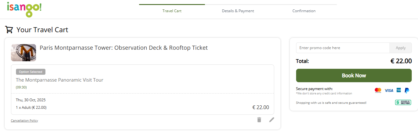Open the Travel Cart step tab
This screenshot has height=136, width=418.
click(x=172, y=11)
